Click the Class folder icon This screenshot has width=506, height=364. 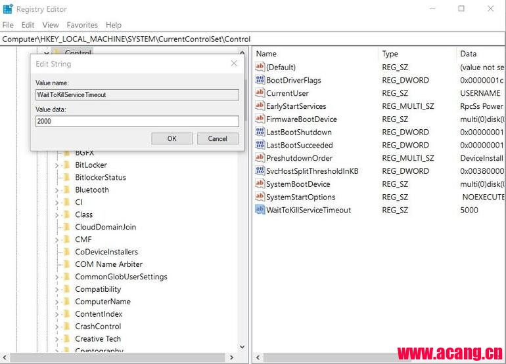67,214
